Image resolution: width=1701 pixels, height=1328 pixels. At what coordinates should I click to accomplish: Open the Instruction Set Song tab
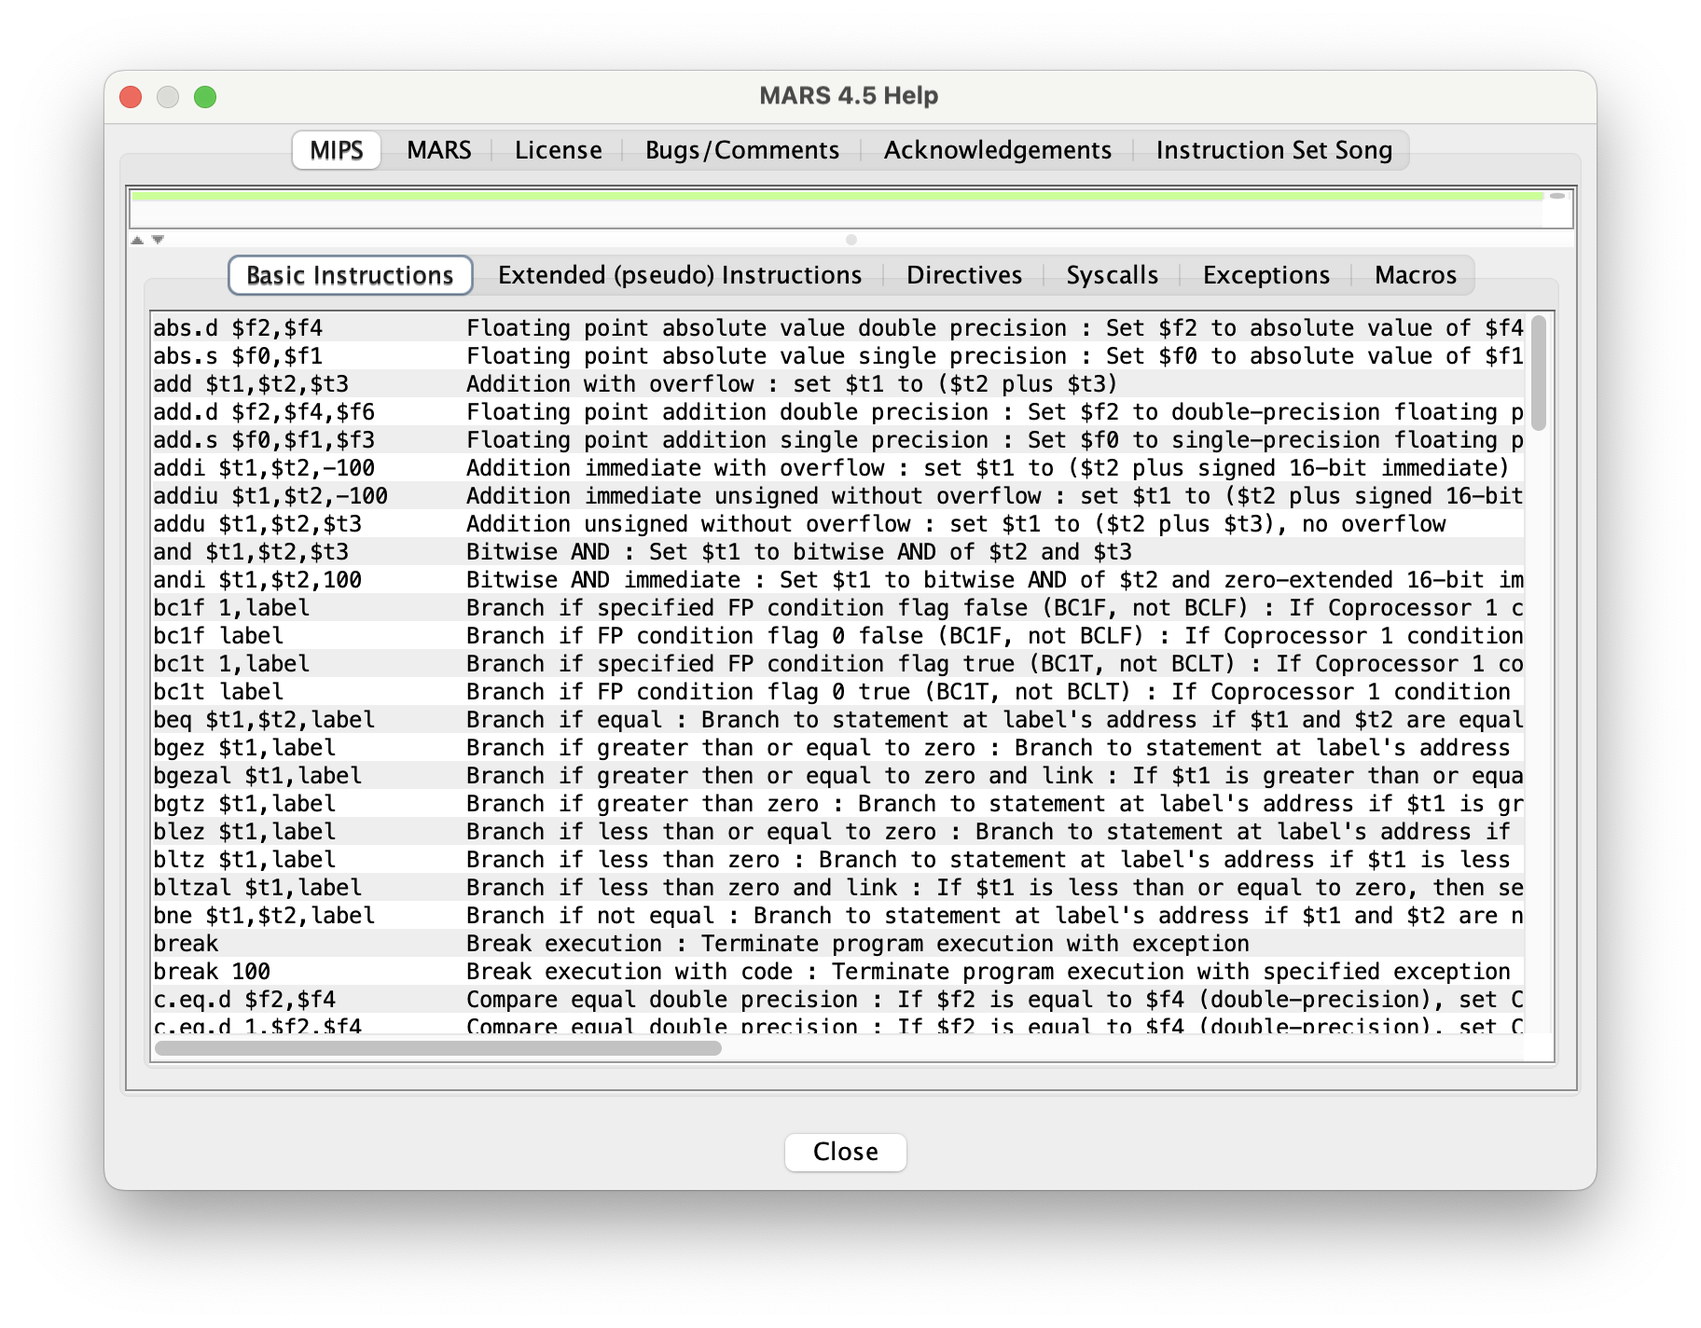click(1274, 150)
